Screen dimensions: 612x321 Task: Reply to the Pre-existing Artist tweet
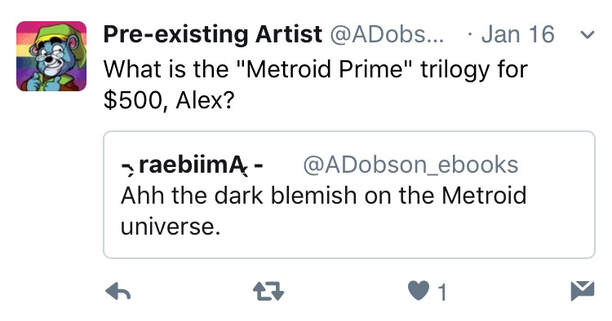(x=118, y=291)
